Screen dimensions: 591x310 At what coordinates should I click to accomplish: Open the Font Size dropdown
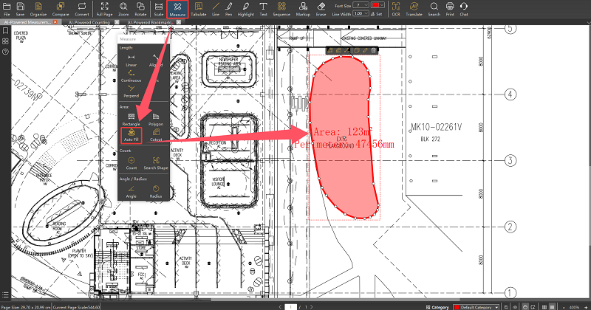tap(363, 5)
